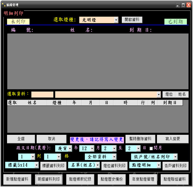Click the 燈種 column header
This screenshot has height=187, width=193.
point(57,103)
